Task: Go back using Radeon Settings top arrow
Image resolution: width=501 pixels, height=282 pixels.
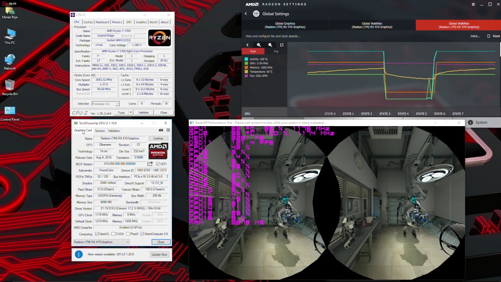Action: coord(246,14)
